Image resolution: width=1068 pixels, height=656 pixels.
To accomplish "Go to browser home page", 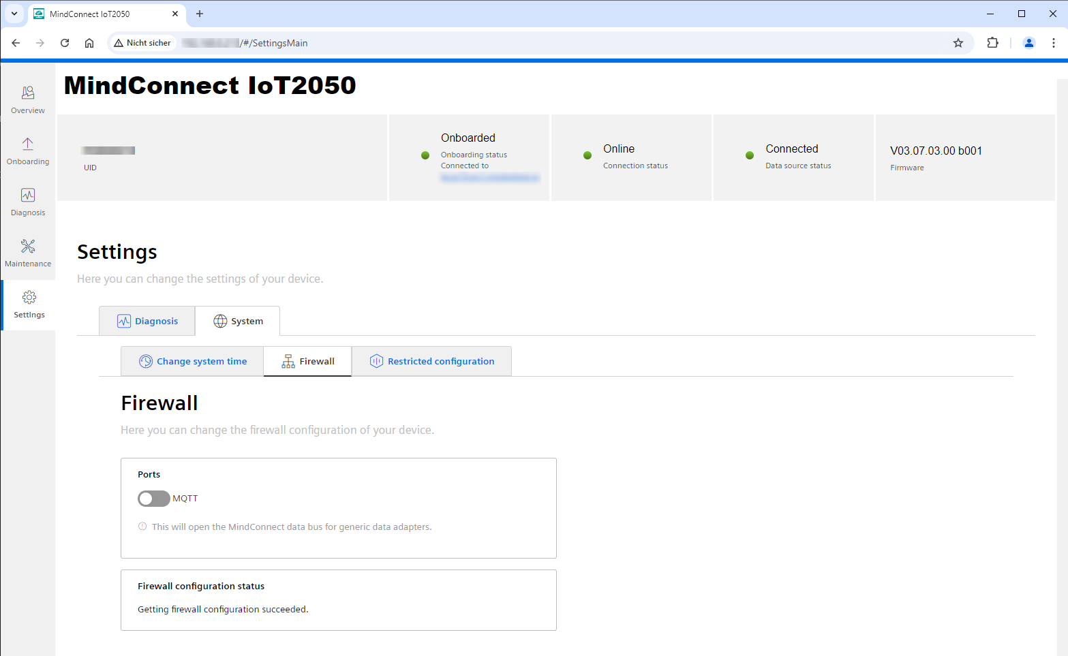I will coord(89,43).
